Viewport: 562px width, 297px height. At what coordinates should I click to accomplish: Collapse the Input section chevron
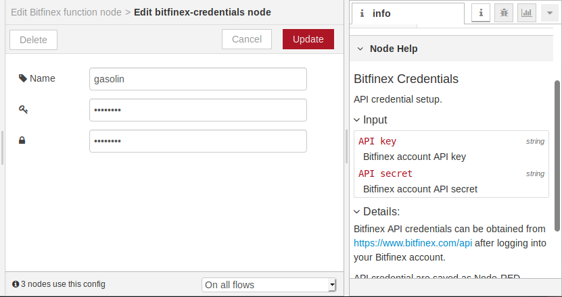[357, 119]
